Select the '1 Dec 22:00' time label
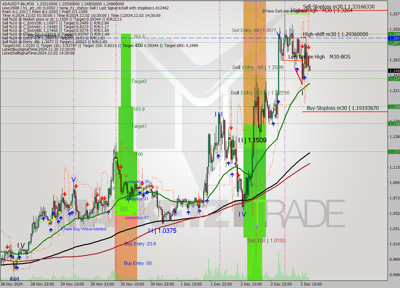Screen dimensions: 400x288 [x=221, y=284]
